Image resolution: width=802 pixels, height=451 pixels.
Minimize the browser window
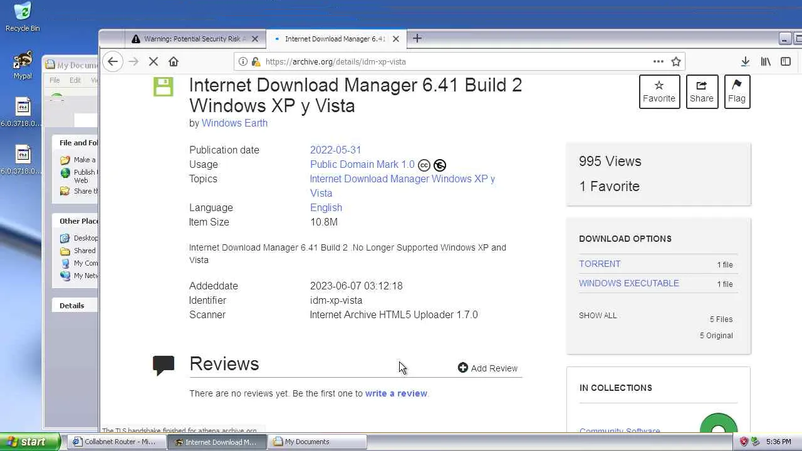click(x=785, y=39)
